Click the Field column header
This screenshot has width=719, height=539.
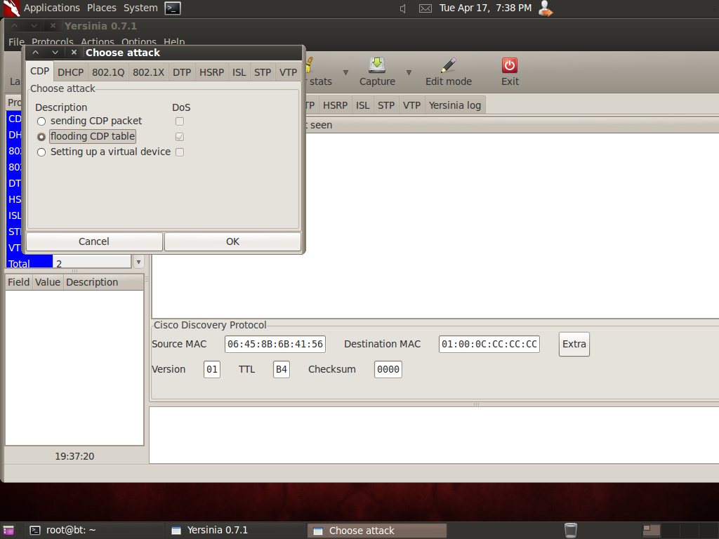18,282
